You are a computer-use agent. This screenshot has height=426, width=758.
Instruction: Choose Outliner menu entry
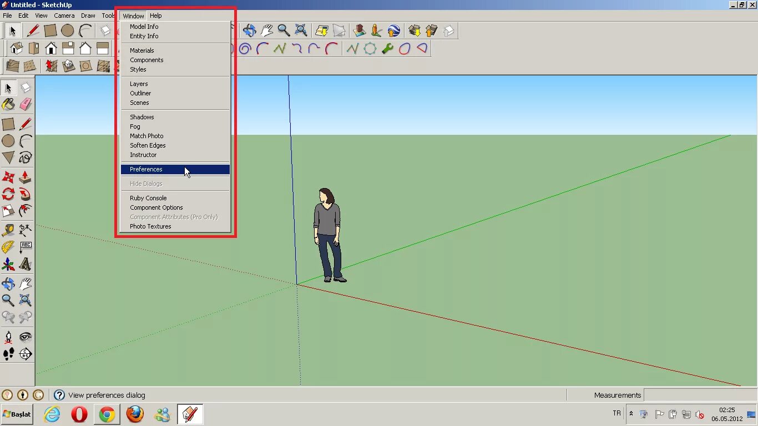[175, 93]
